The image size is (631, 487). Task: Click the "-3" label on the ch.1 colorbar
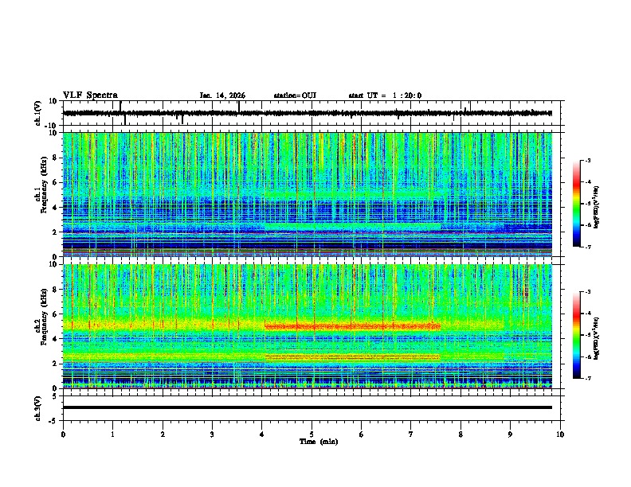point(587,161)
